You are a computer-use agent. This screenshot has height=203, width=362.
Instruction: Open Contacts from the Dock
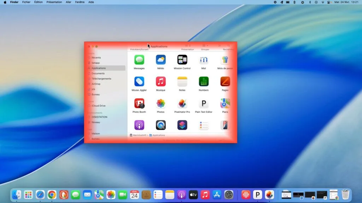pyautogui.click(x=146, y=195)
